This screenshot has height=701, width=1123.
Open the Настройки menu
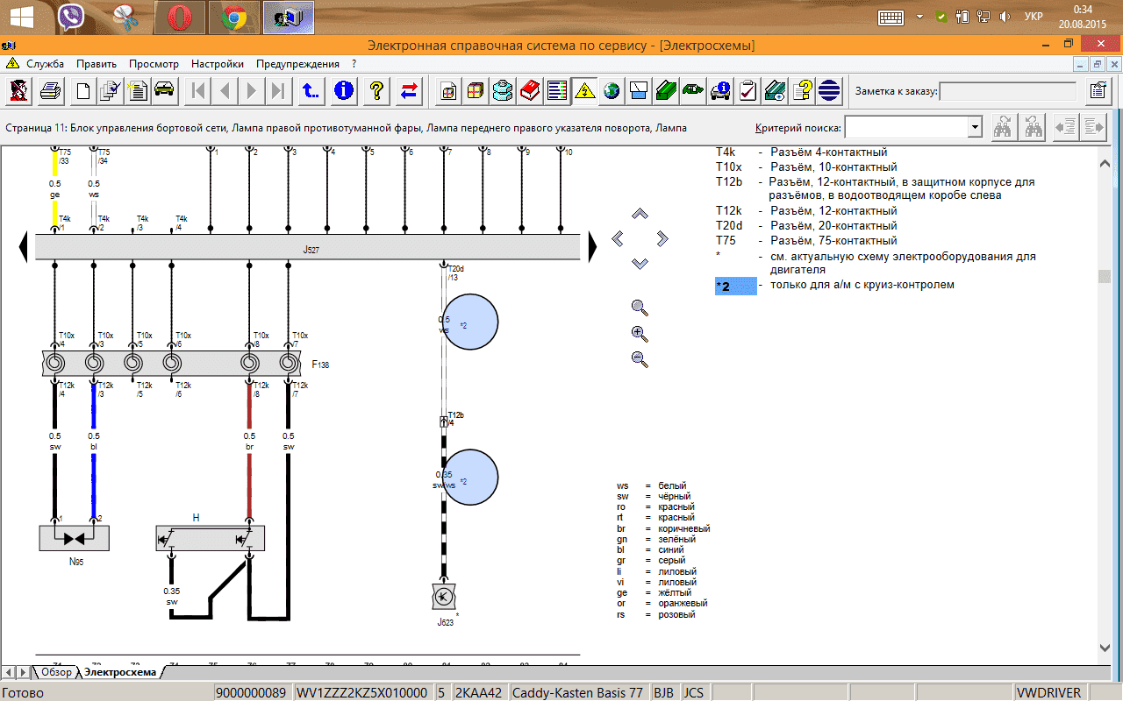[217, 64]
